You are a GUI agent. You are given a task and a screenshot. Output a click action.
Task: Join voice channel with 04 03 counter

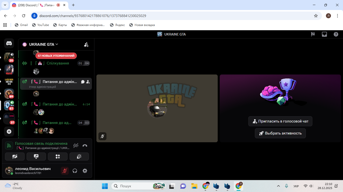click(x=56, y=123)
